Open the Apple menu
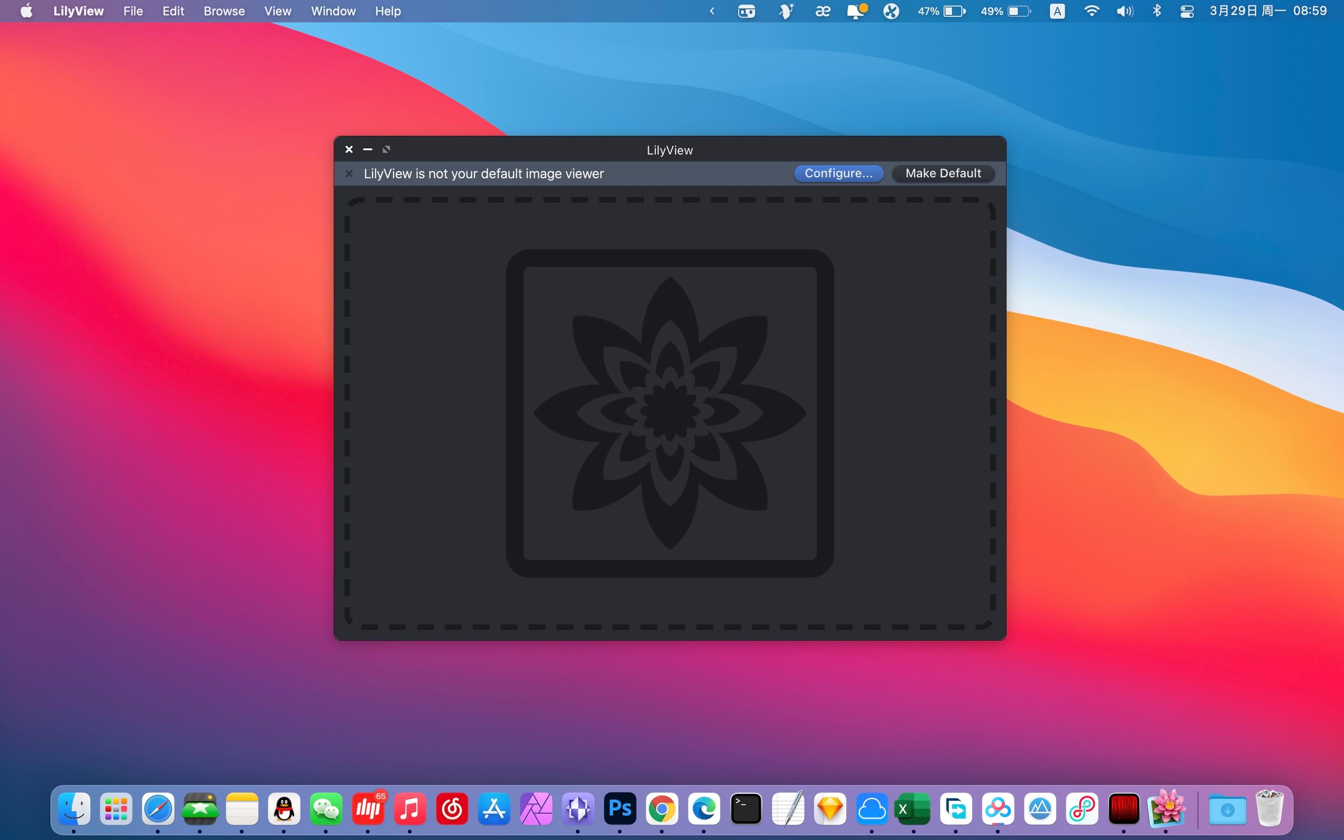Image resolution: width=1344 pixels, height=840 pixels. point(26,11)
